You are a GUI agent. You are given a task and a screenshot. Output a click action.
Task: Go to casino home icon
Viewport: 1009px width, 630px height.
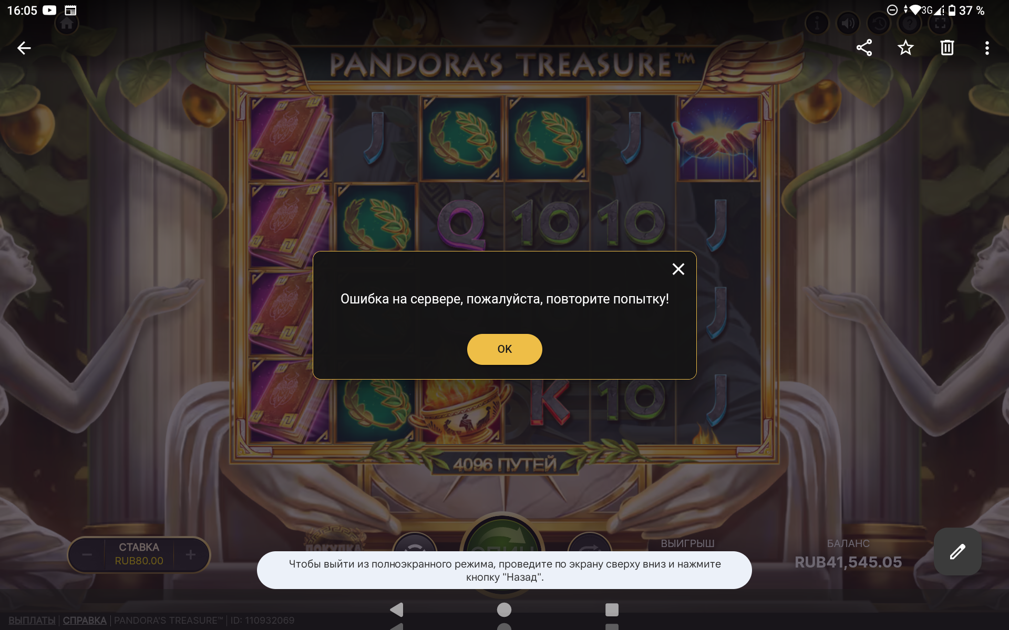67,23
